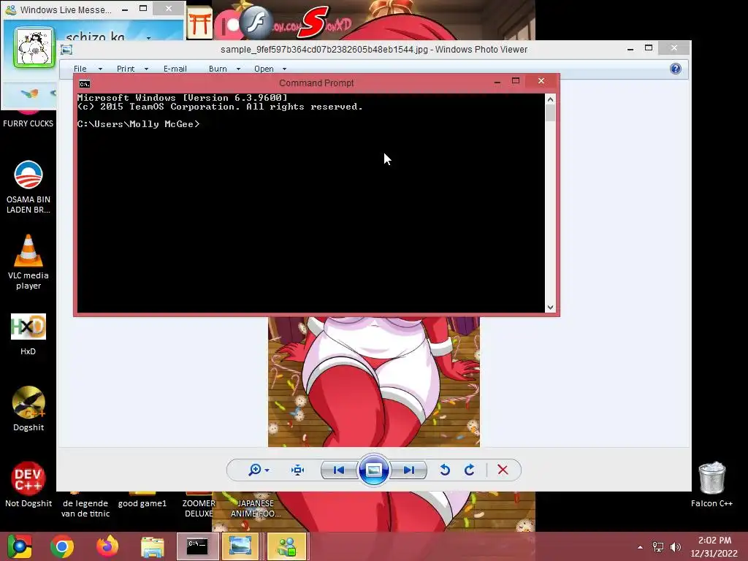Viewport: 748px width, 561px height.
Task: Select the HxD desktop icon
Action: pos(28,335)
